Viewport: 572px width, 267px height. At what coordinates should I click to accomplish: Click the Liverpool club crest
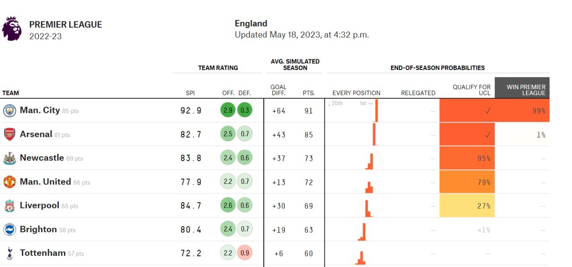pos(9,206)
